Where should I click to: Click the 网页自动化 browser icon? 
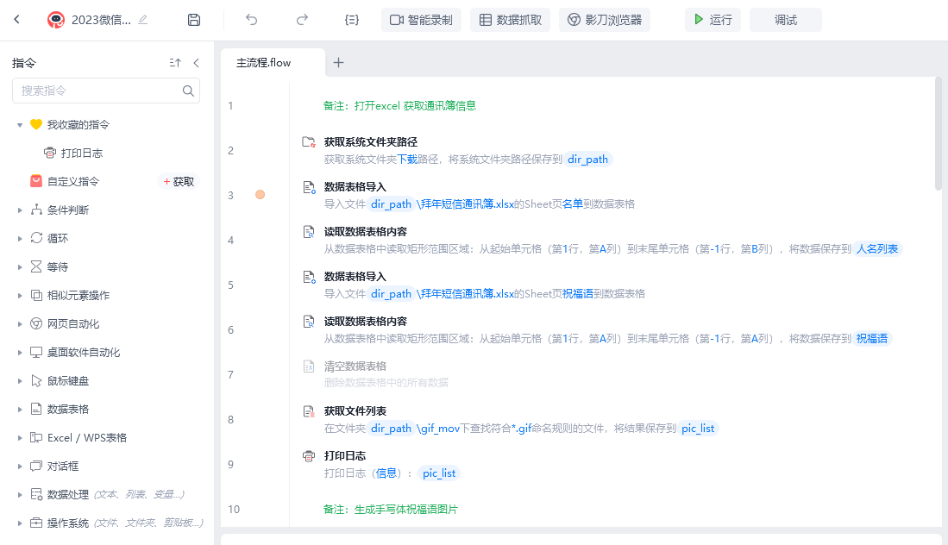click(x=36, y=323)
